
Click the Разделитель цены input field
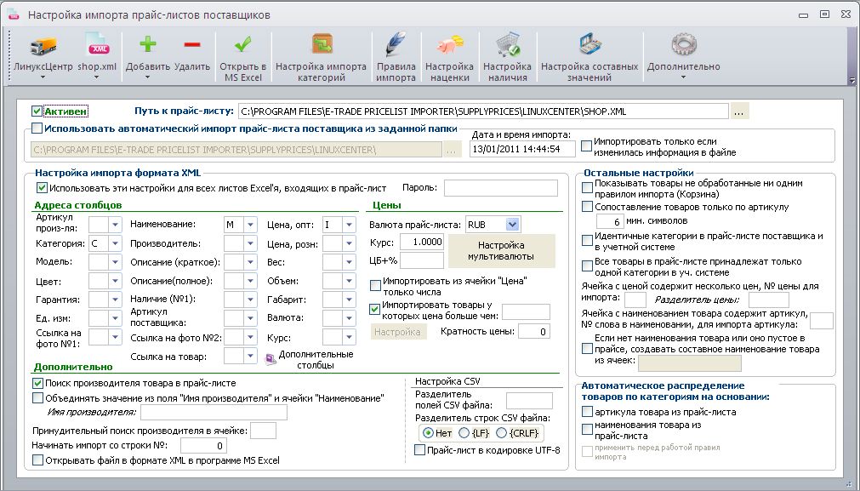(769, 300)
